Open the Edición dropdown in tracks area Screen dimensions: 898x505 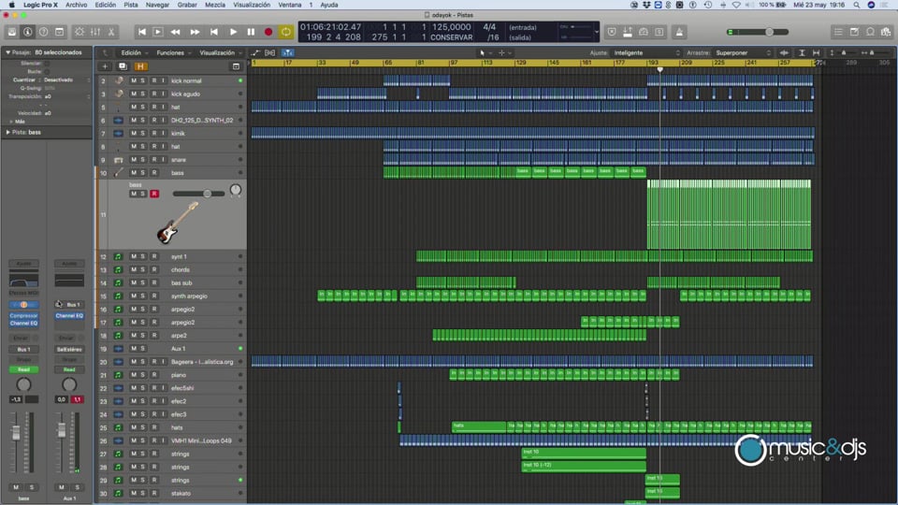pyautogui.click(x=135, y=52)
